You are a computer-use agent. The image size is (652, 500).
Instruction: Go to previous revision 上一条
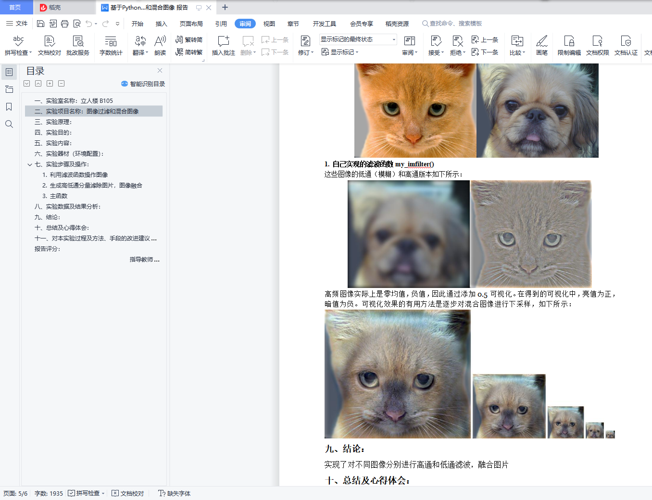tap(485, 40)
